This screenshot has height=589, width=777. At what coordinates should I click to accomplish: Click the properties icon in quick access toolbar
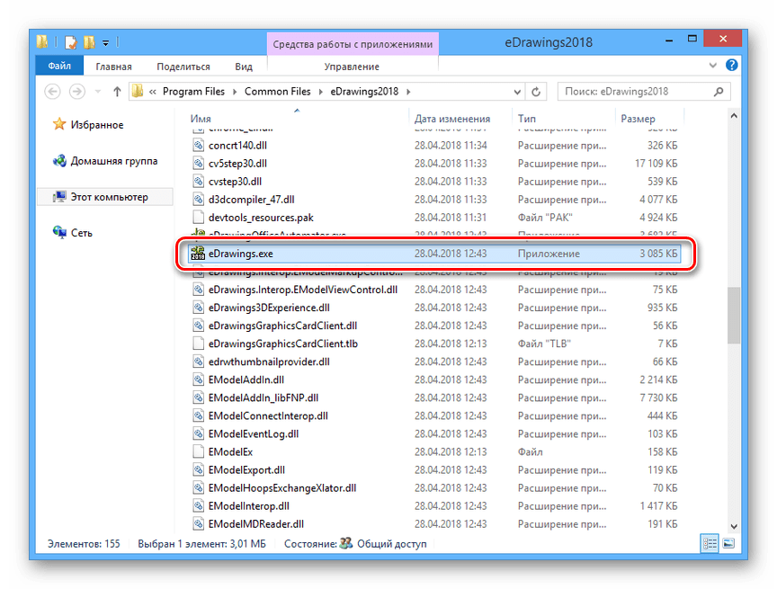(x=70, y=42)
